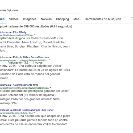Viewport: 133px width, 133px height.
Task: Expand the Más dropdown menu
Action: pos(77,19)
